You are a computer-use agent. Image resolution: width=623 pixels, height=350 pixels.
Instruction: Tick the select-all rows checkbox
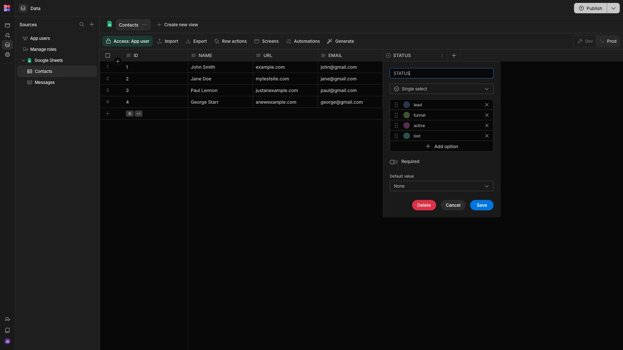pyautogui.click(x=108, y=55)
